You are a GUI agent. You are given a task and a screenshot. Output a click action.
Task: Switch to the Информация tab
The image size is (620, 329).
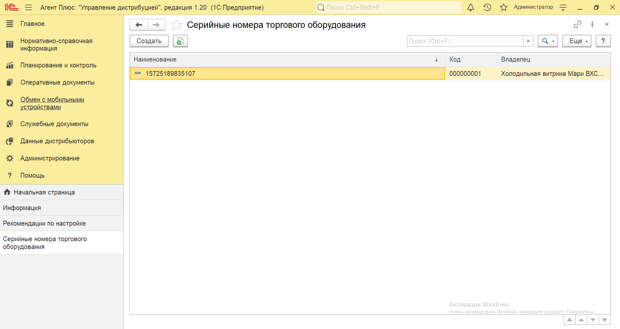coord(62,208)
